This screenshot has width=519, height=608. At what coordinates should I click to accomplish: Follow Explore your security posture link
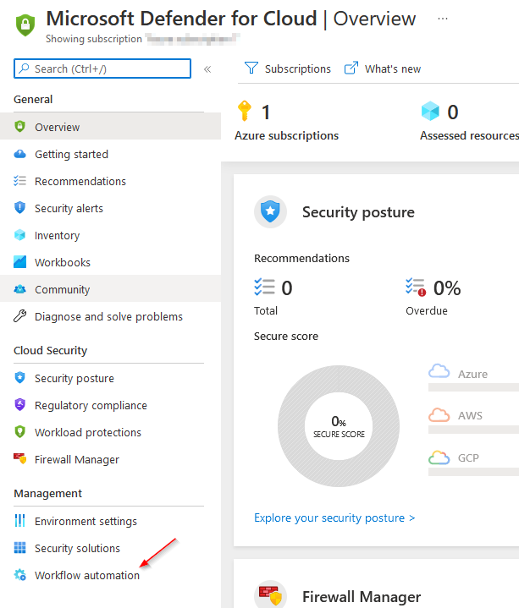pos(334,518)
